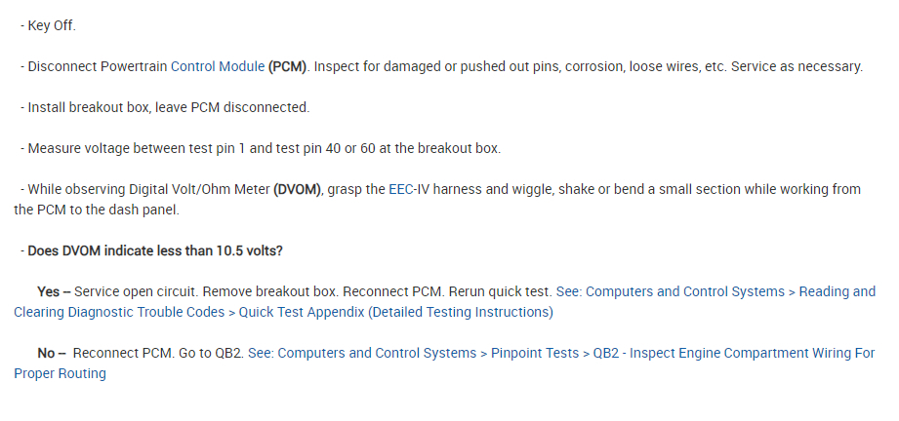Click the bold "Does DVOM indicate" question
This screenshot has width=899, height=421.
click(155, 250)
